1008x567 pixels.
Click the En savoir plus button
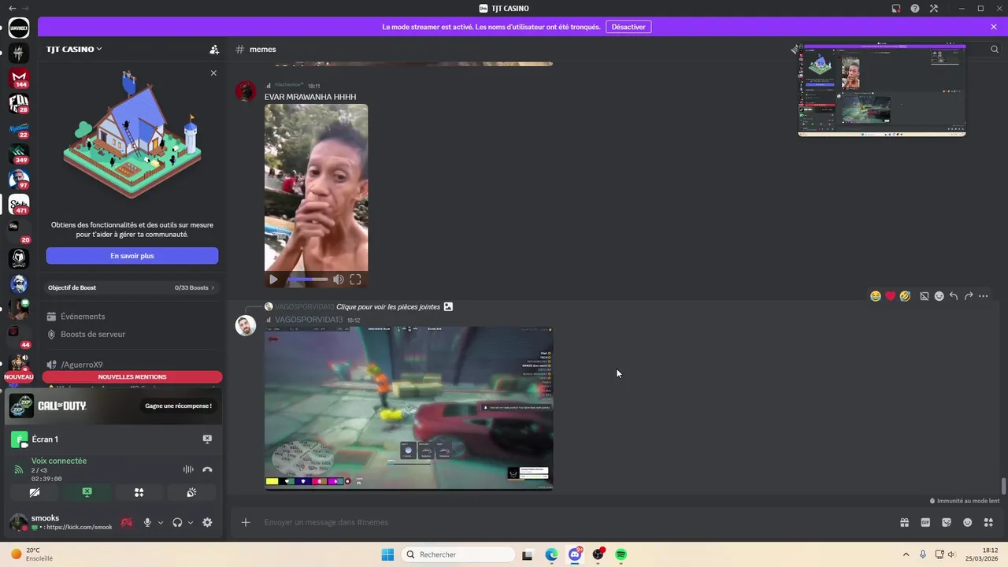click(132, 256)
